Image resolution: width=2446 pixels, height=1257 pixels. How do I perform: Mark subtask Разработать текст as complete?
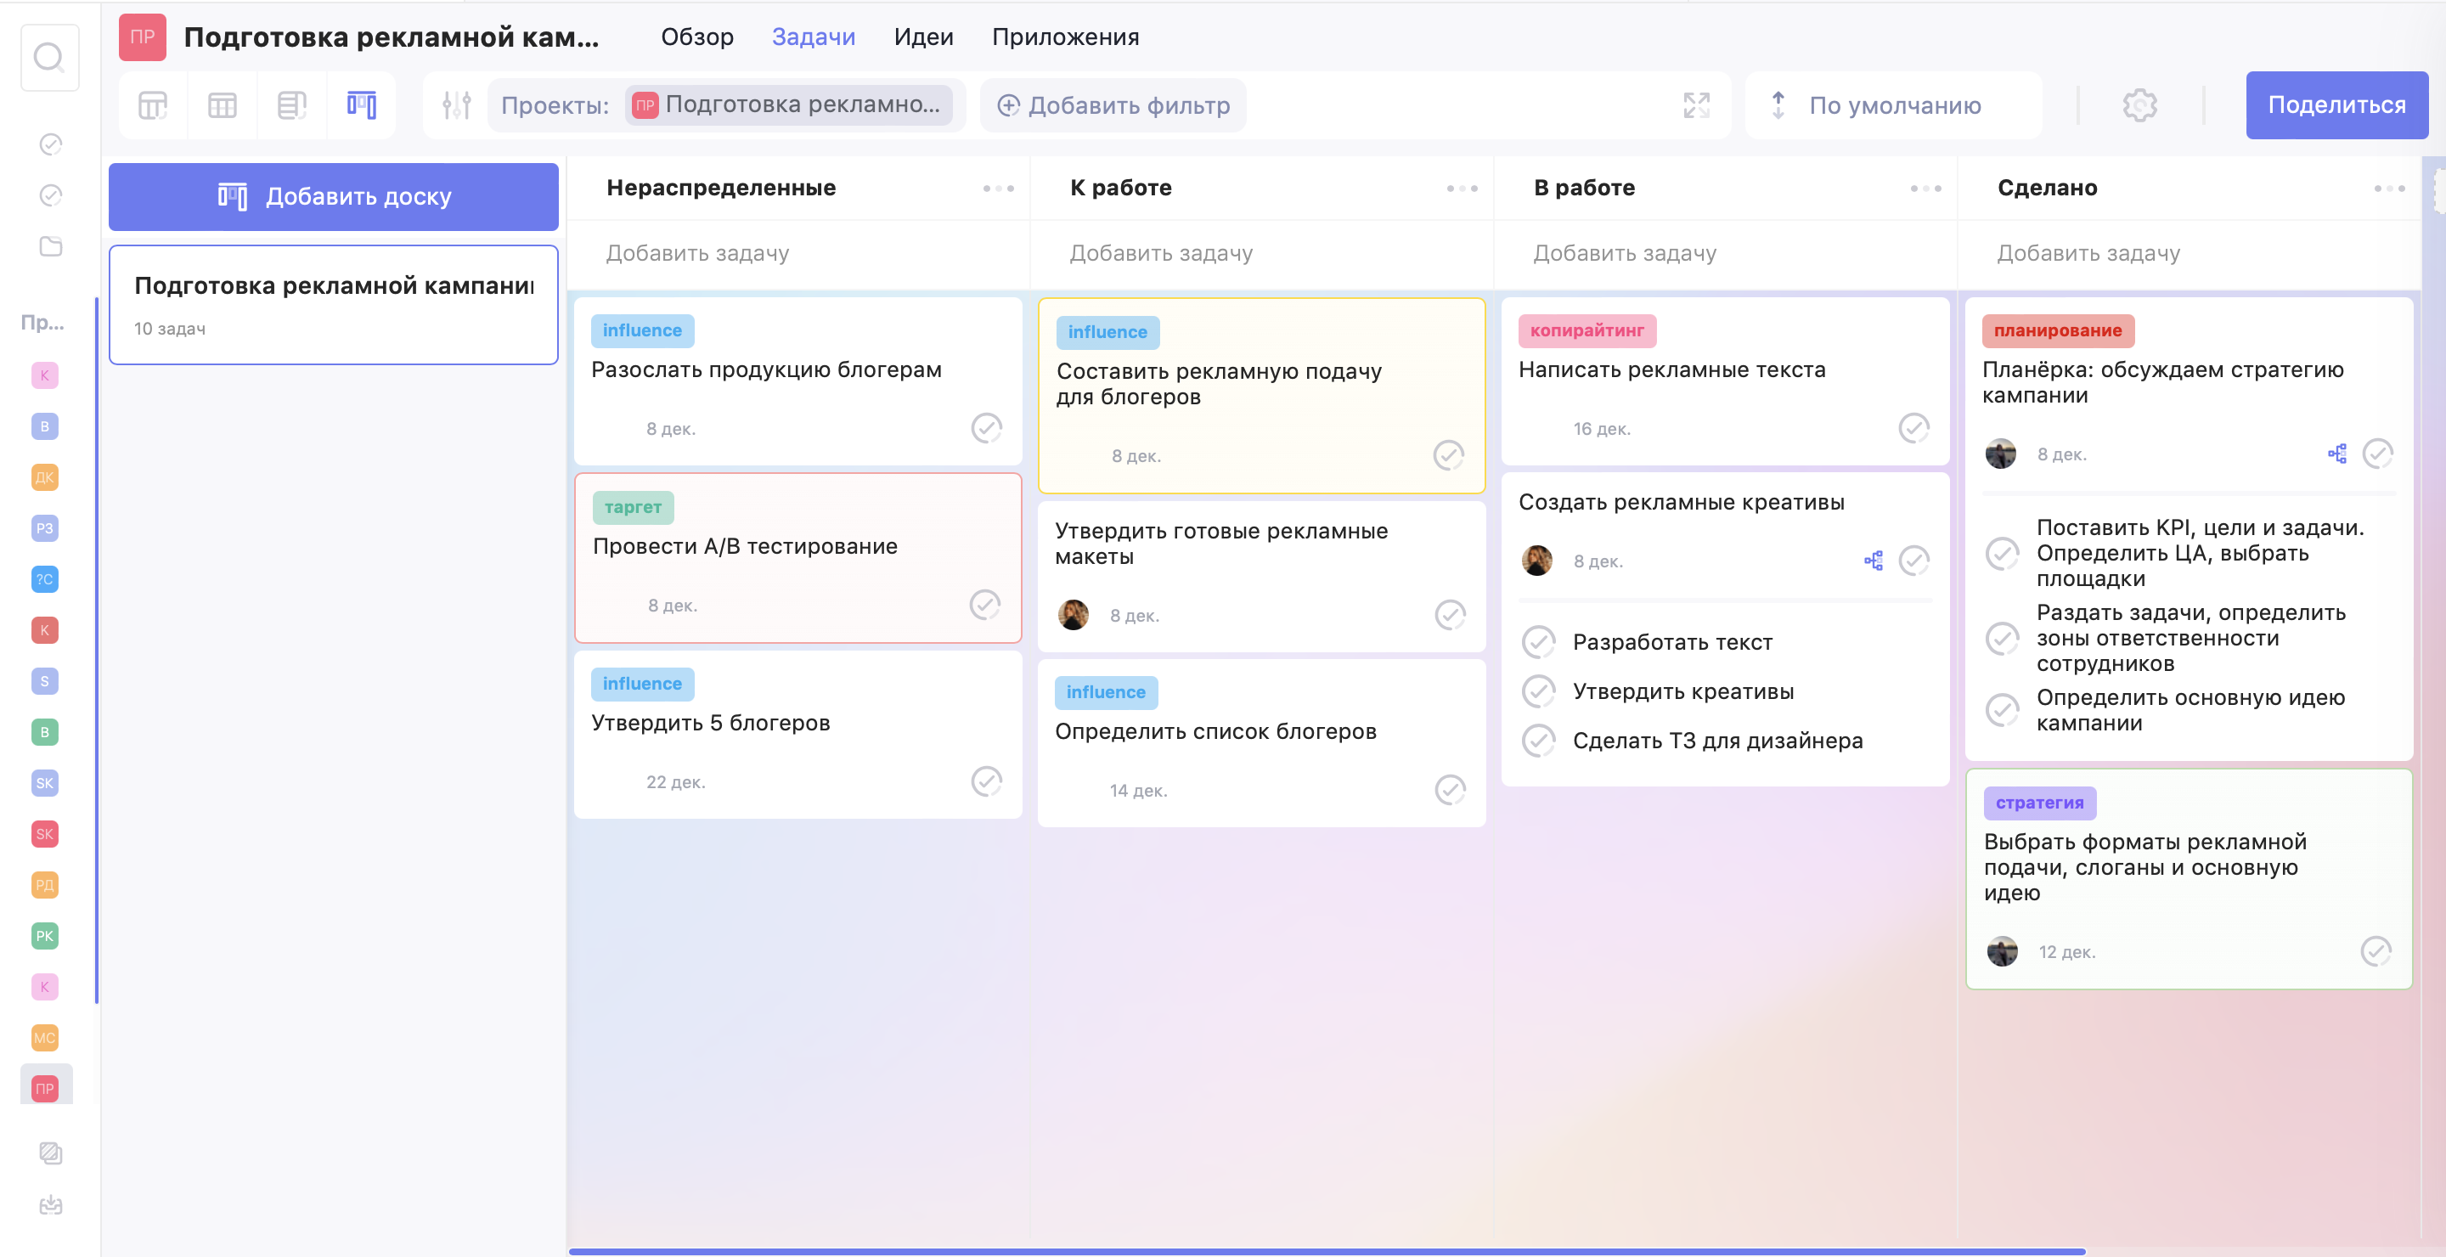tap(1538, 643)
